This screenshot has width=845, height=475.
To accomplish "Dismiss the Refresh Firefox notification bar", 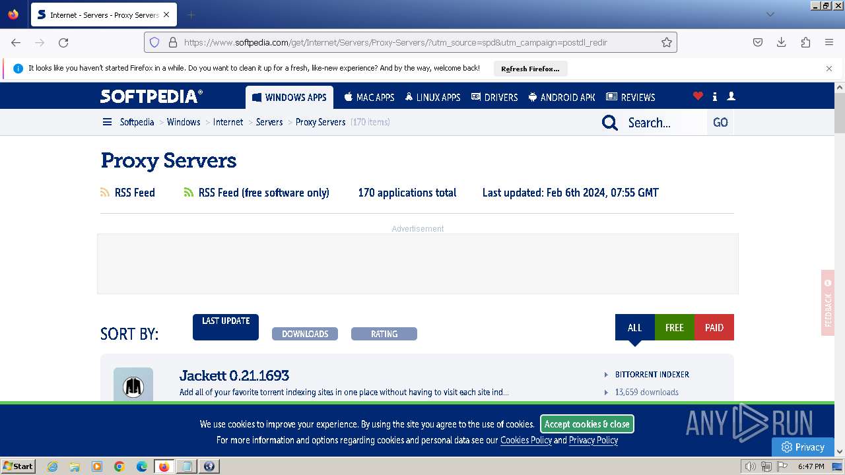I will (829, 69).
